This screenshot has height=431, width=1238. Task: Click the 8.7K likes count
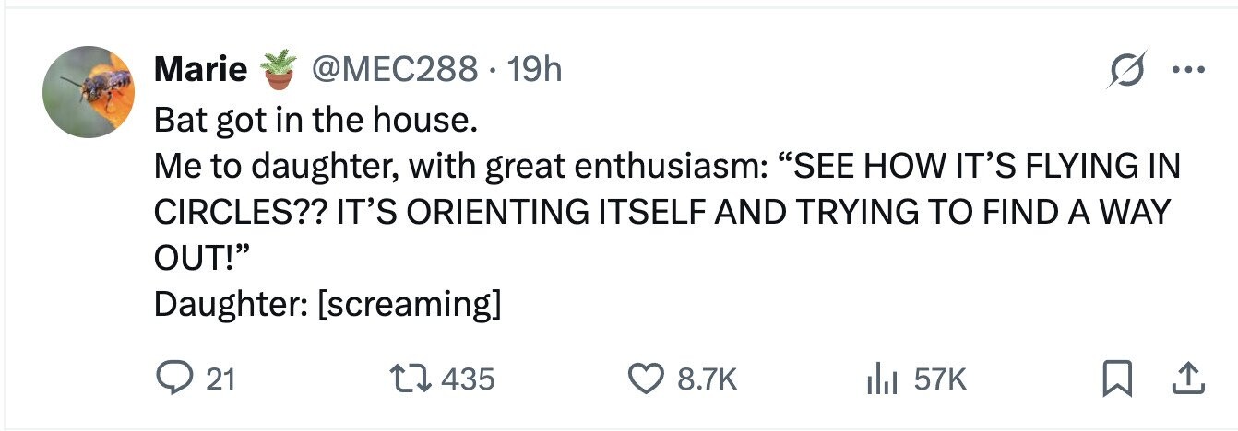point(708,379)
